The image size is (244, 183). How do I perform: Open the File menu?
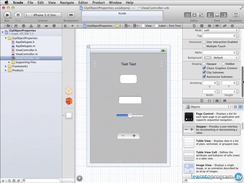point(30,3)
